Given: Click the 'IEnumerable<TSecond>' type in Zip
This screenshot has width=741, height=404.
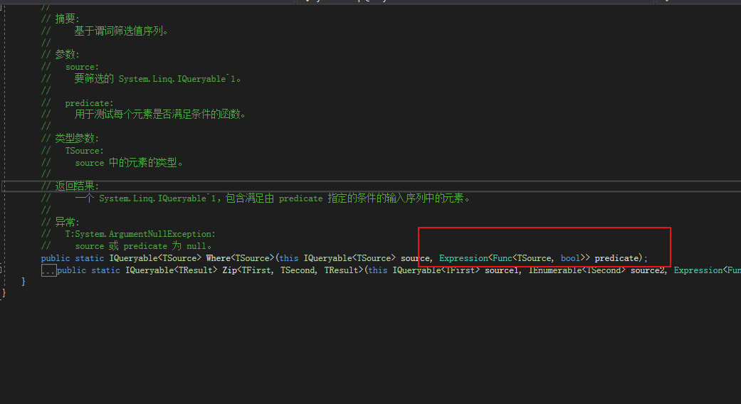Looking at the screenshot, I should pyautogui.click(x=577, y=270).
